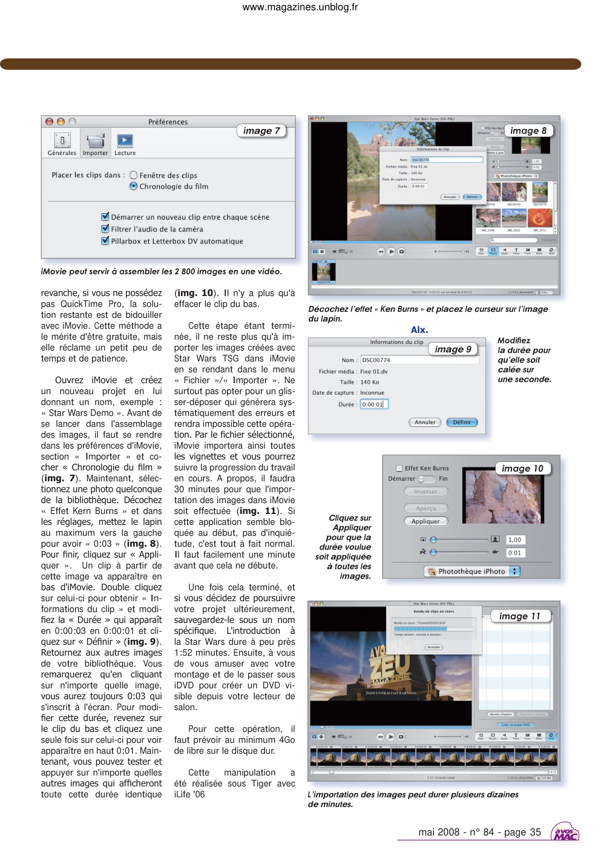This screenshot has height=850, width=601.
Task: Select the DSC00774 photo thumbnail in photo library
Action: point(540,192)
